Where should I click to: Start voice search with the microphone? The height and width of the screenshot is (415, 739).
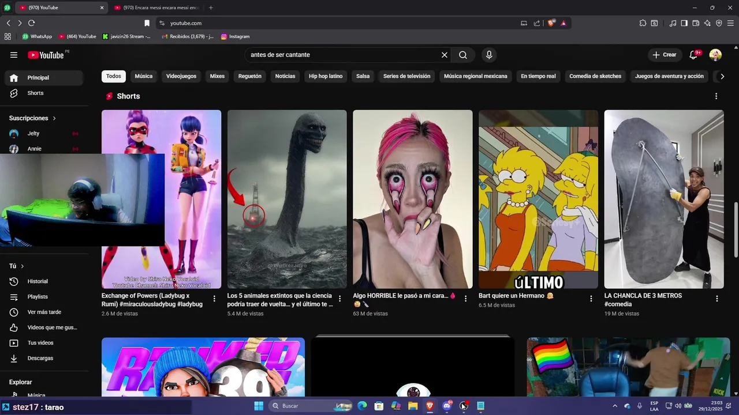coord(489,55)
